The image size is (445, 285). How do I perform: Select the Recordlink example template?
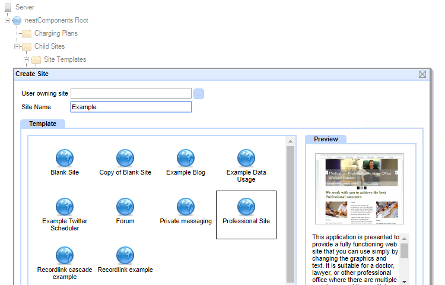click(125, 255)
